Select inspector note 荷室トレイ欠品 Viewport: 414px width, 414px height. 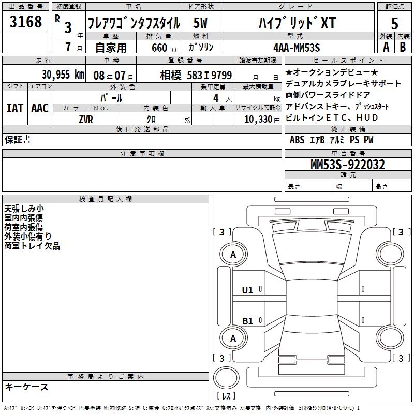point(32,246)
